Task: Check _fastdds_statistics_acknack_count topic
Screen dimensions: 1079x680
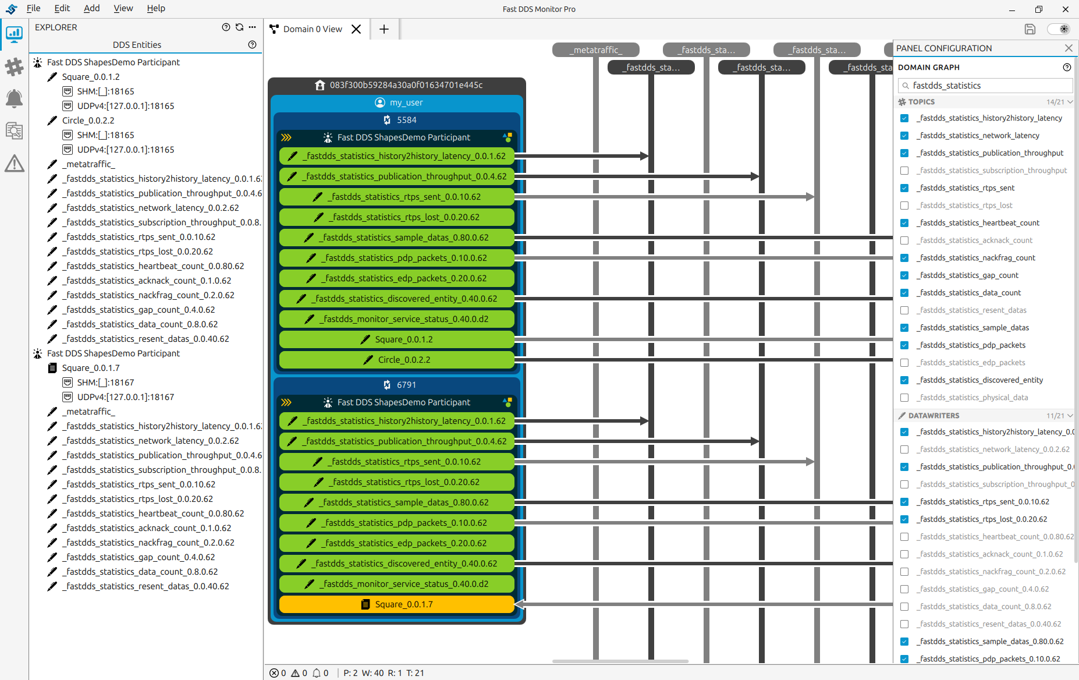Action: (904, 240)
